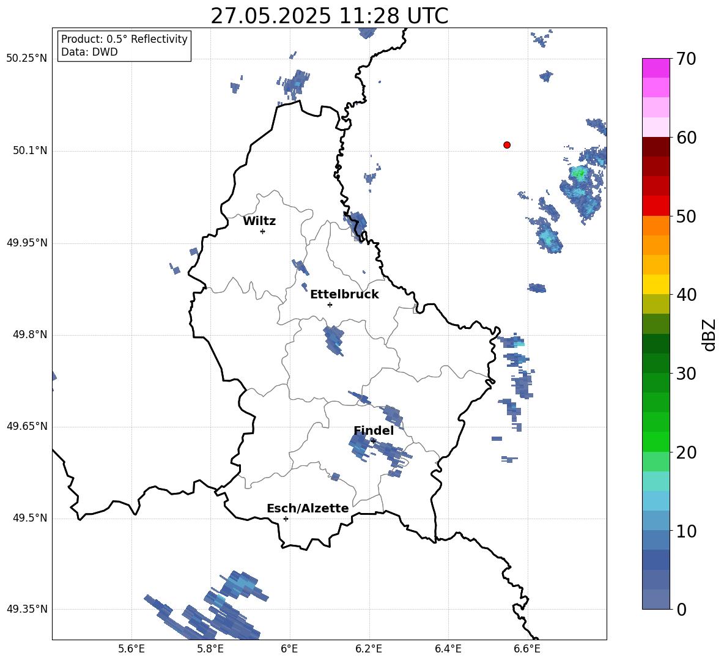Click the 6.6°E longitude label
The height and width of the screenshot is (661, 724).
(527, 649)
